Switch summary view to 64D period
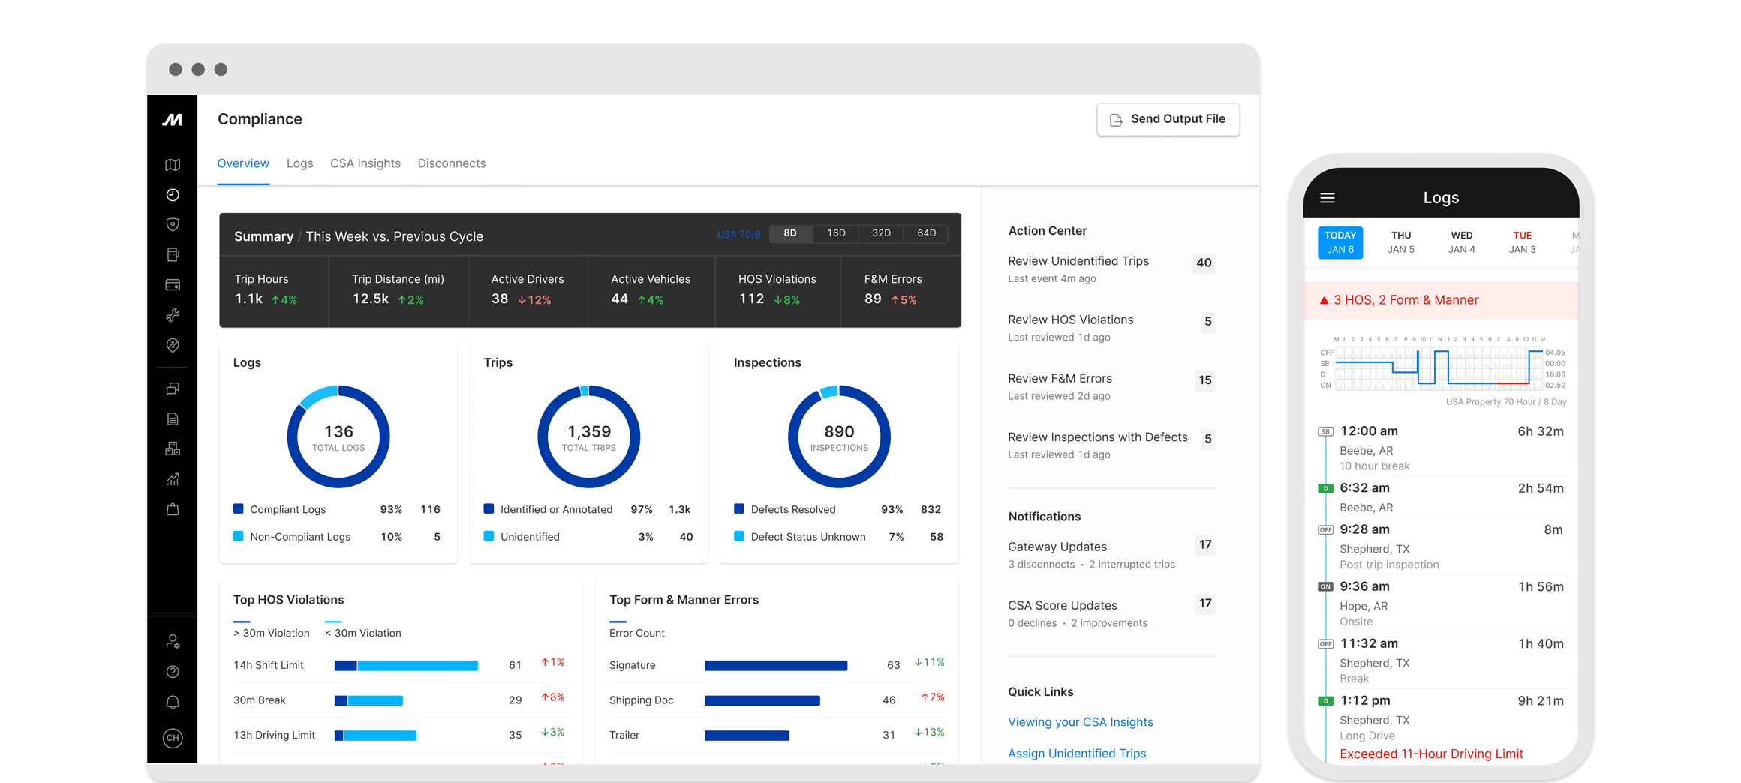Screen dimensions: 1741x783 pyautogui.click(x=925, y=233)
